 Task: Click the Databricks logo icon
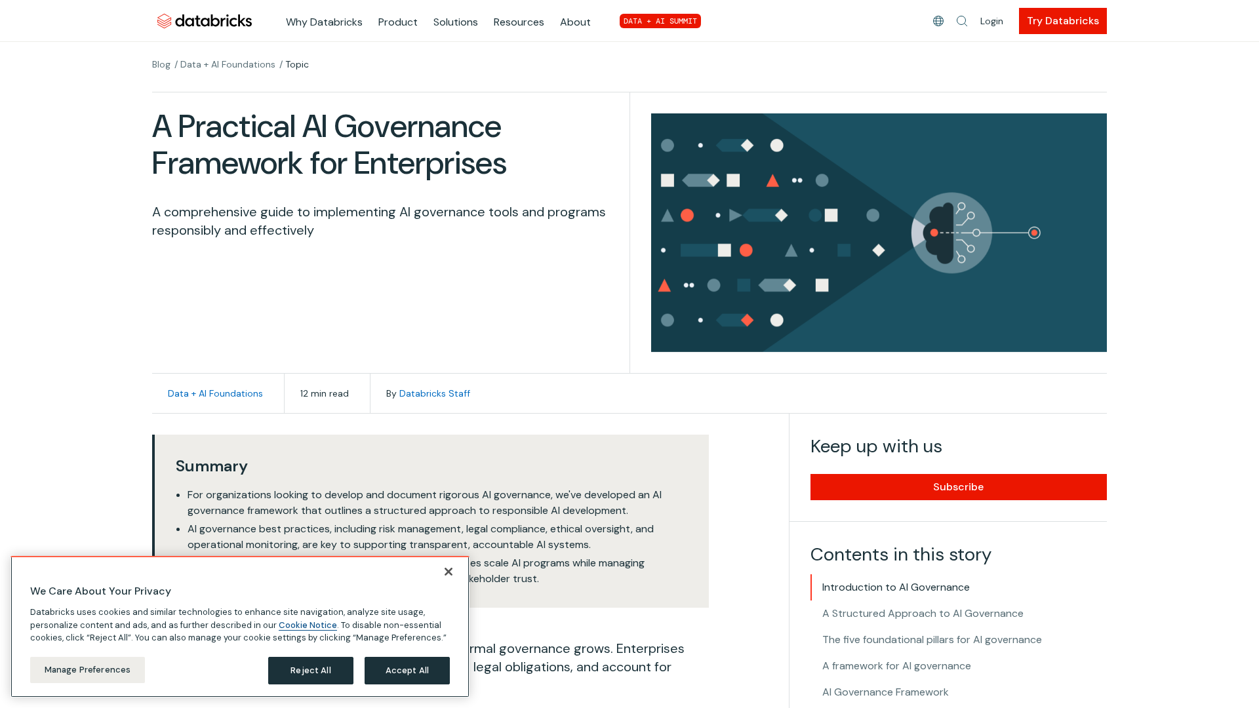[x=164, y=22]
